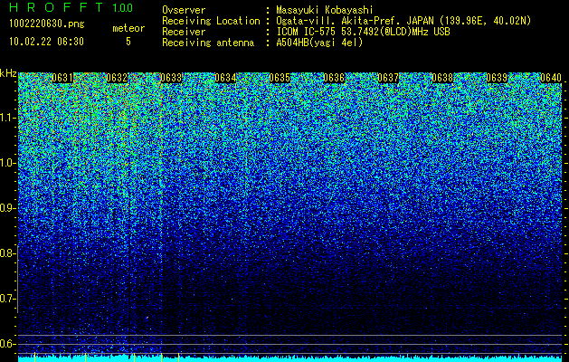The width and height of the screenshot is (569, 362).
Task: Click the 0.9 frequency axis label
Action: tap(7, 208)
